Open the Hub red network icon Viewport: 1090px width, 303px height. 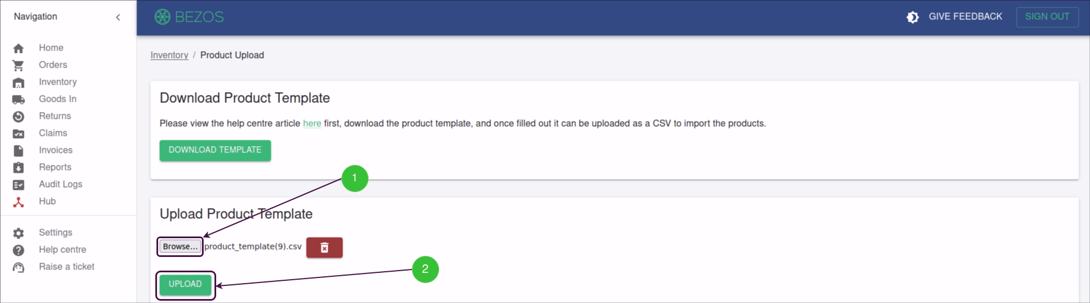pyautogui.click(x=18, y=202)
